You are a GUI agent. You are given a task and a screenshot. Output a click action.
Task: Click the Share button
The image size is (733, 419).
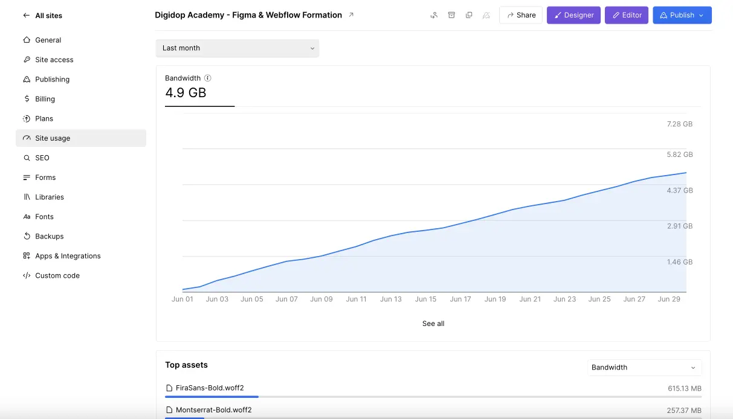pyautogui.click(x=521, y=15)
